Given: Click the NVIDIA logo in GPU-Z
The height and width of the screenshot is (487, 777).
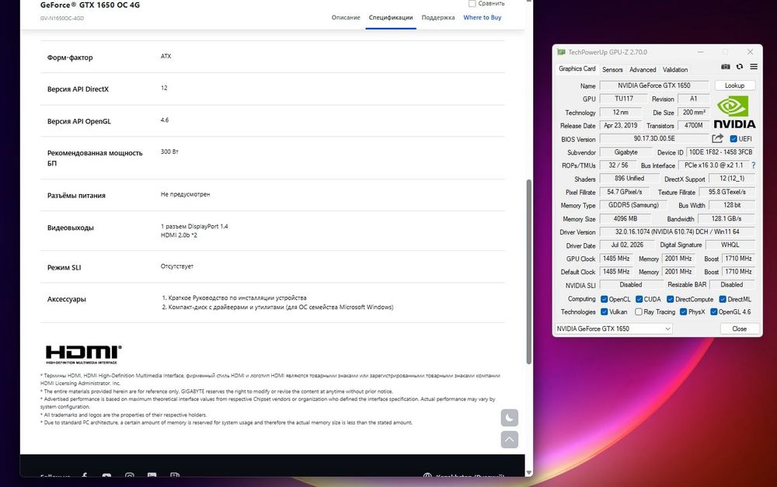Looking at the screenshot, I should 734,113.
